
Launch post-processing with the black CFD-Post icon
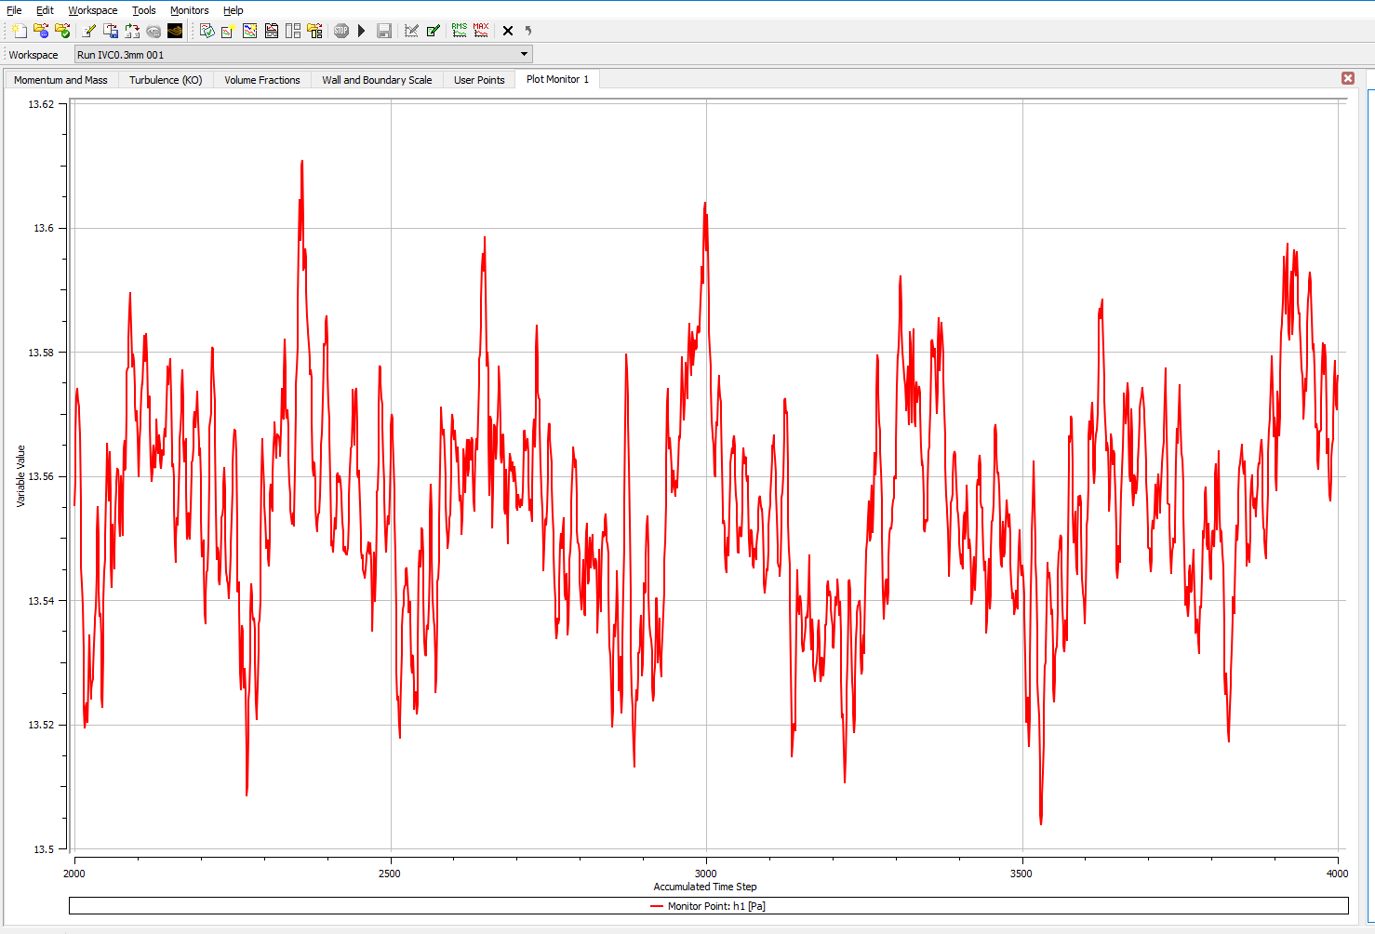[175, 31]
